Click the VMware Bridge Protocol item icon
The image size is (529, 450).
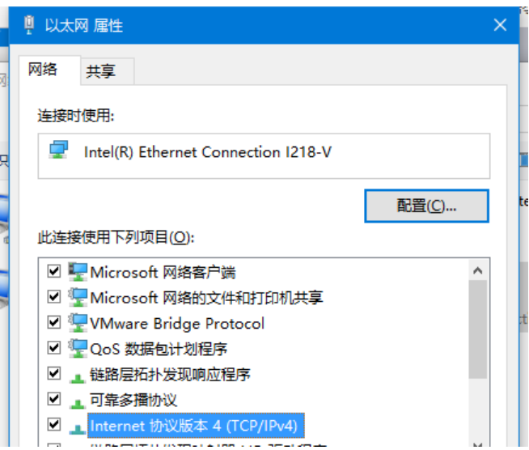click(x=78, y=323)
